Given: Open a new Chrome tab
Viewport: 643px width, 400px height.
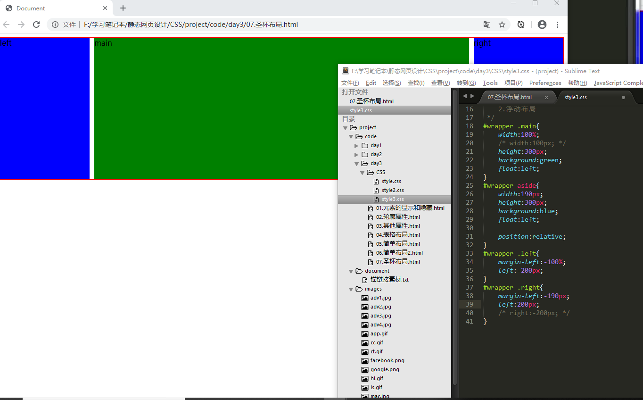Looking at the screenshot, I should tap(123, 8).
